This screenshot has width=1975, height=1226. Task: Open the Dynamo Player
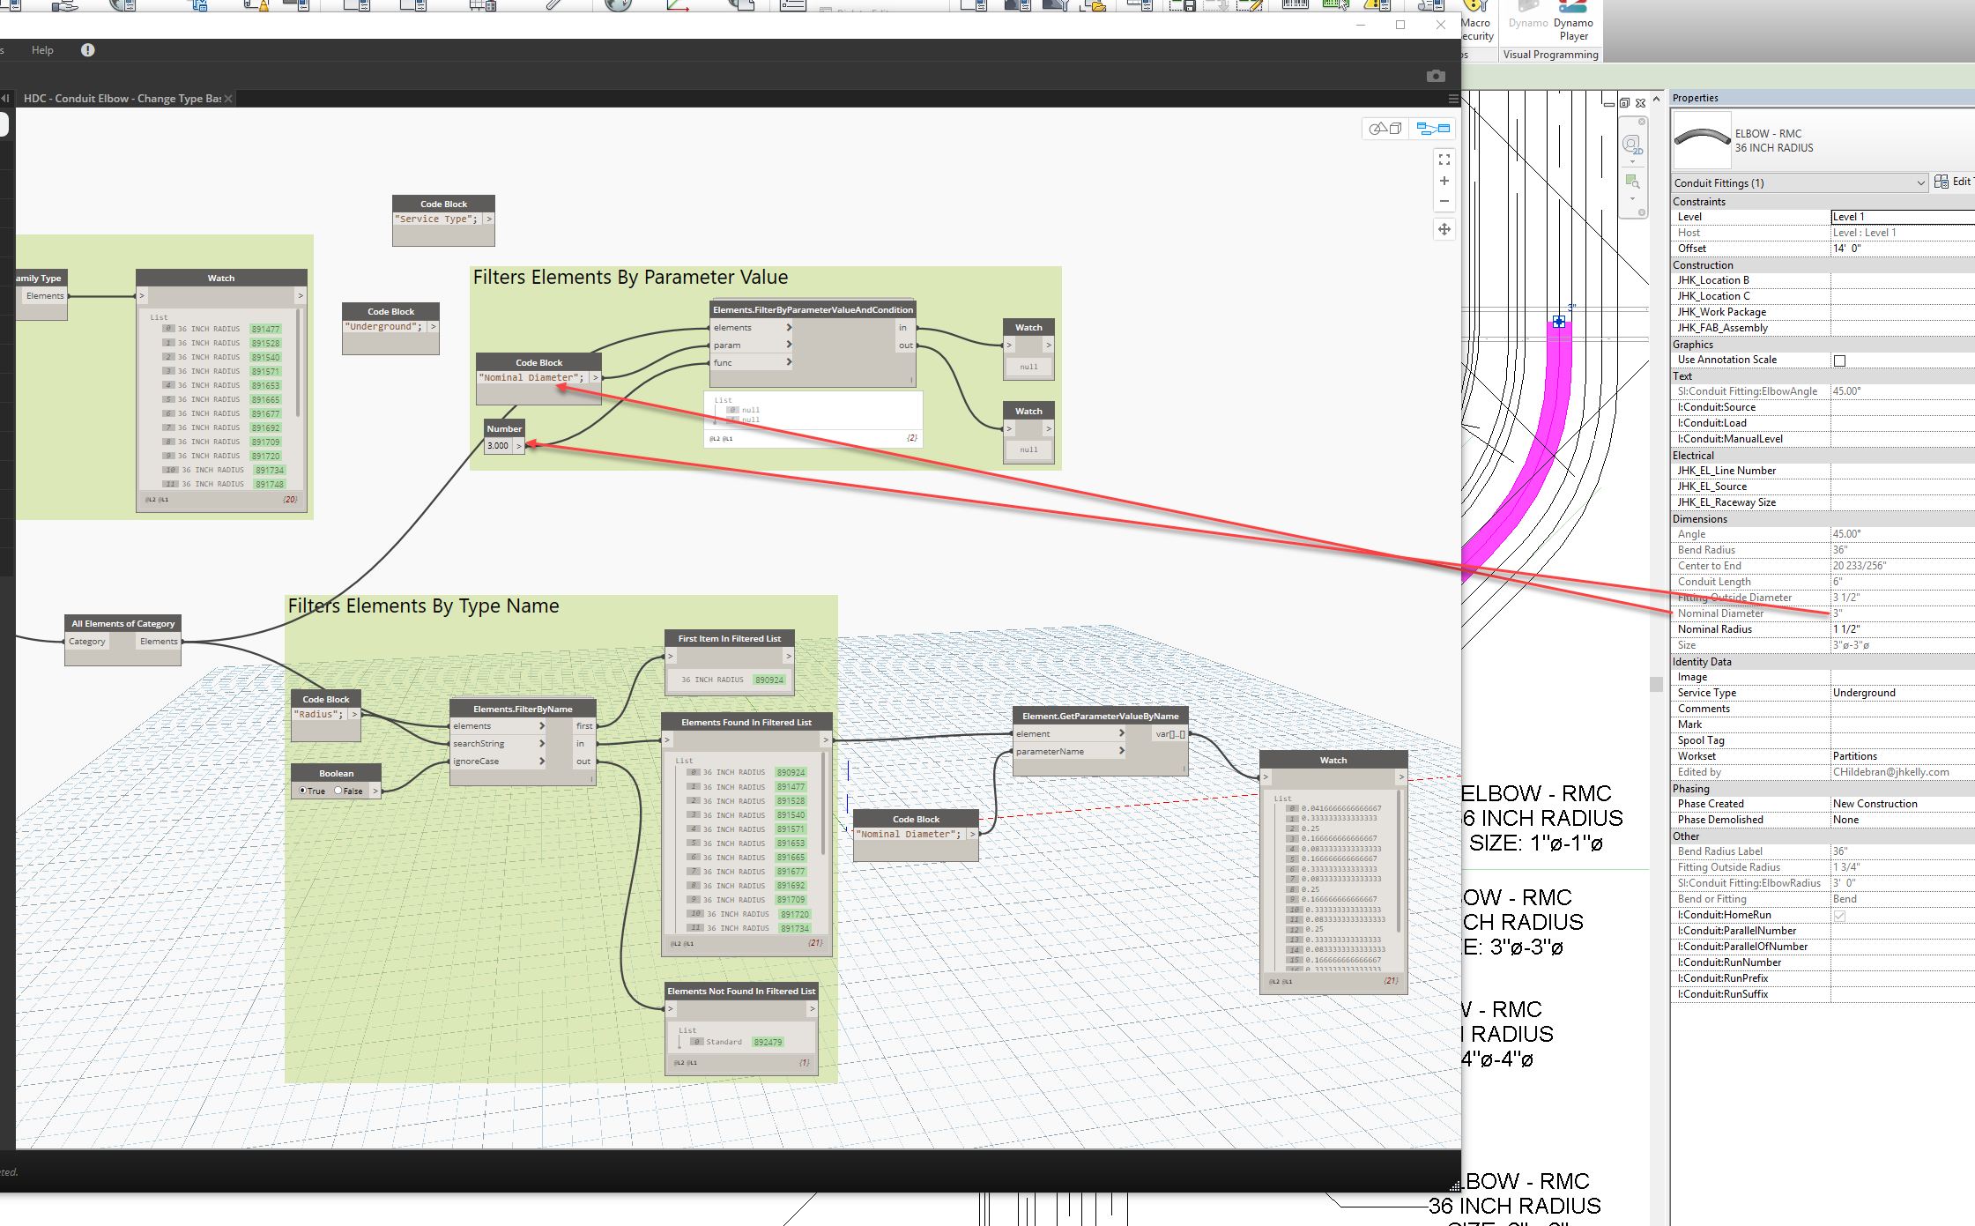1574,19
